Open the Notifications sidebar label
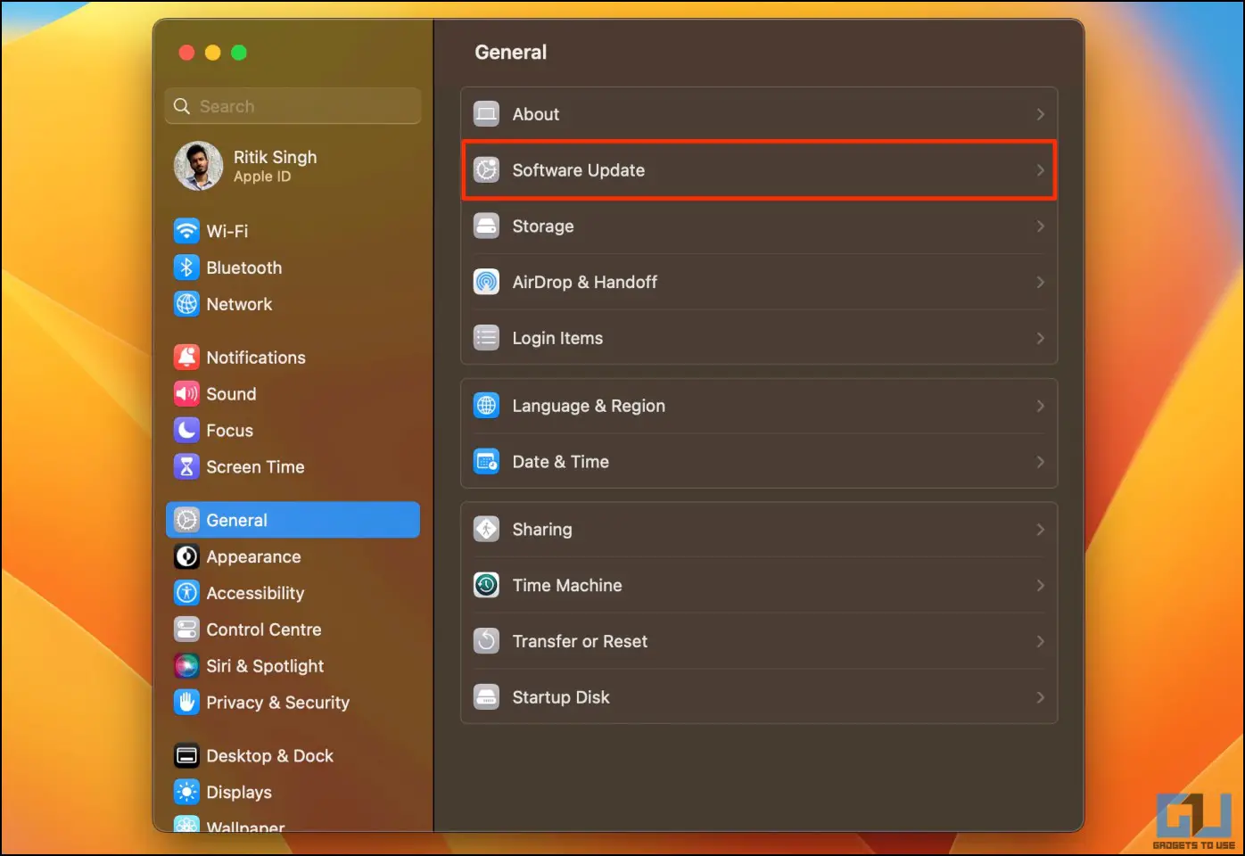Screen dimensions: 1245x856 tap(256, 358)
